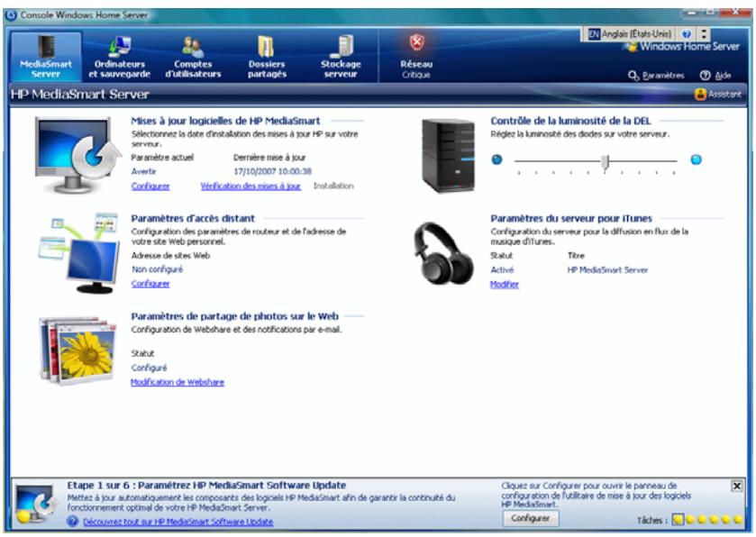The height and width of the screenshot is (537, 756).
Task: Click the update icon in bottom task panel
Action: click(x=35, y=505)
